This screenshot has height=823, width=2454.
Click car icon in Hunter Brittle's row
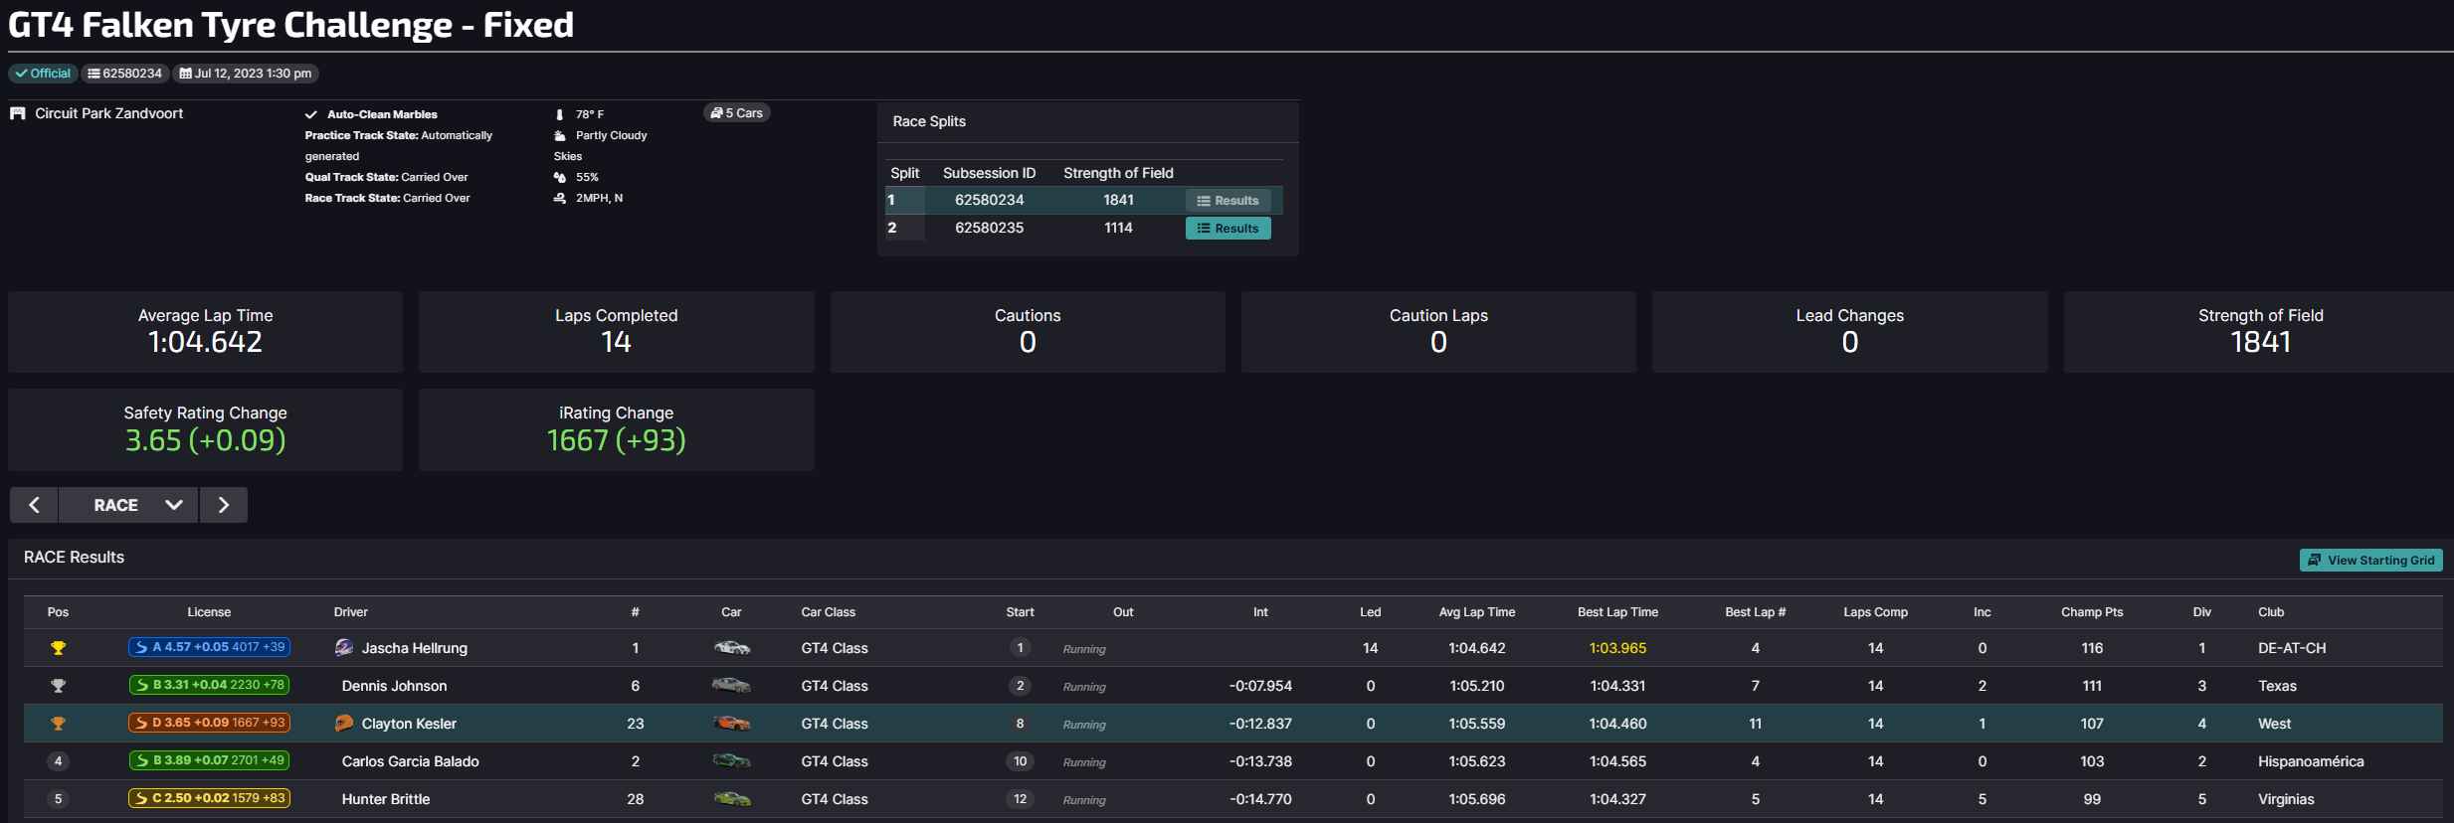732,799
